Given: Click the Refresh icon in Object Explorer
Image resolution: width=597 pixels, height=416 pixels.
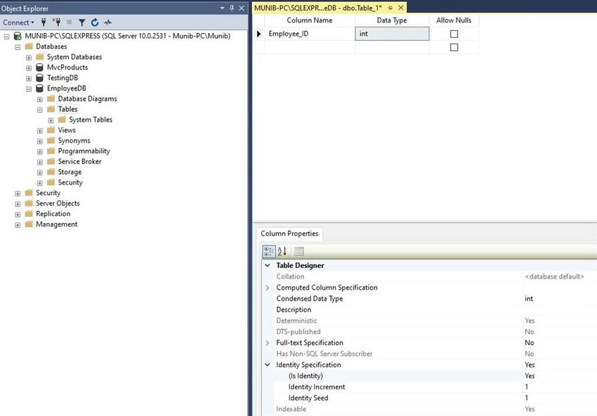Looking at the screenshot, I should tap(95, 23).
